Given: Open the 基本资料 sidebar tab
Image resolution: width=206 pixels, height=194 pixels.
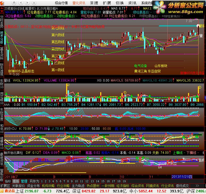Looking at the screenshot, I should 2,54.
